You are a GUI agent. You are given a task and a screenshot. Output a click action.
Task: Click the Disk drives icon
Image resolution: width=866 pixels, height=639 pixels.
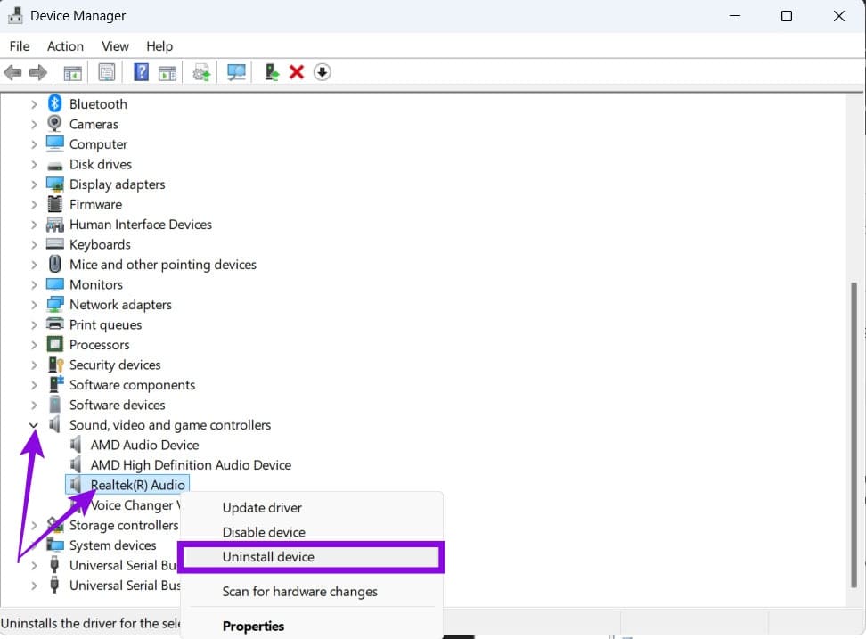(54, 165)
